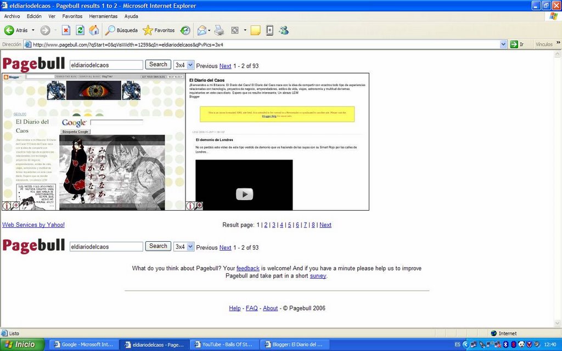Open the feedback link

click(x=248, y=268)
